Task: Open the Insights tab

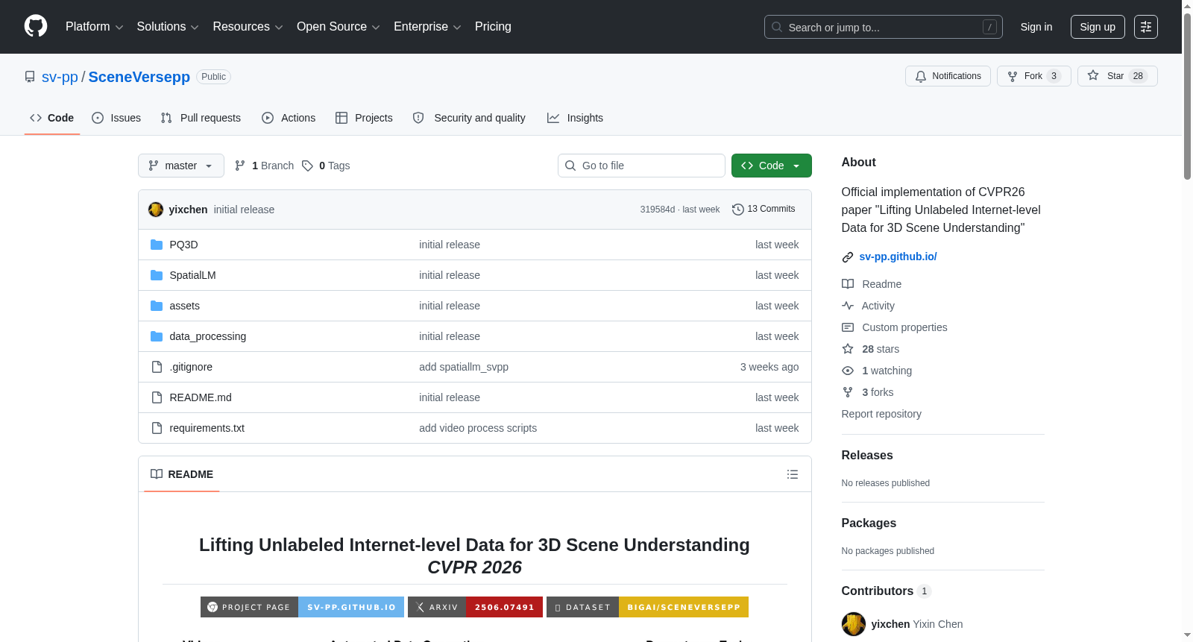Action: point(575,118)
